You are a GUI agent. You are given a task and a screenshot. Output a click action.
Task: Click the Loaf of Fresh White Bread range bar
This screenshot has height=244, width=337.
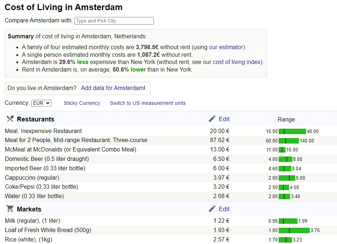(x=294, y=230)
